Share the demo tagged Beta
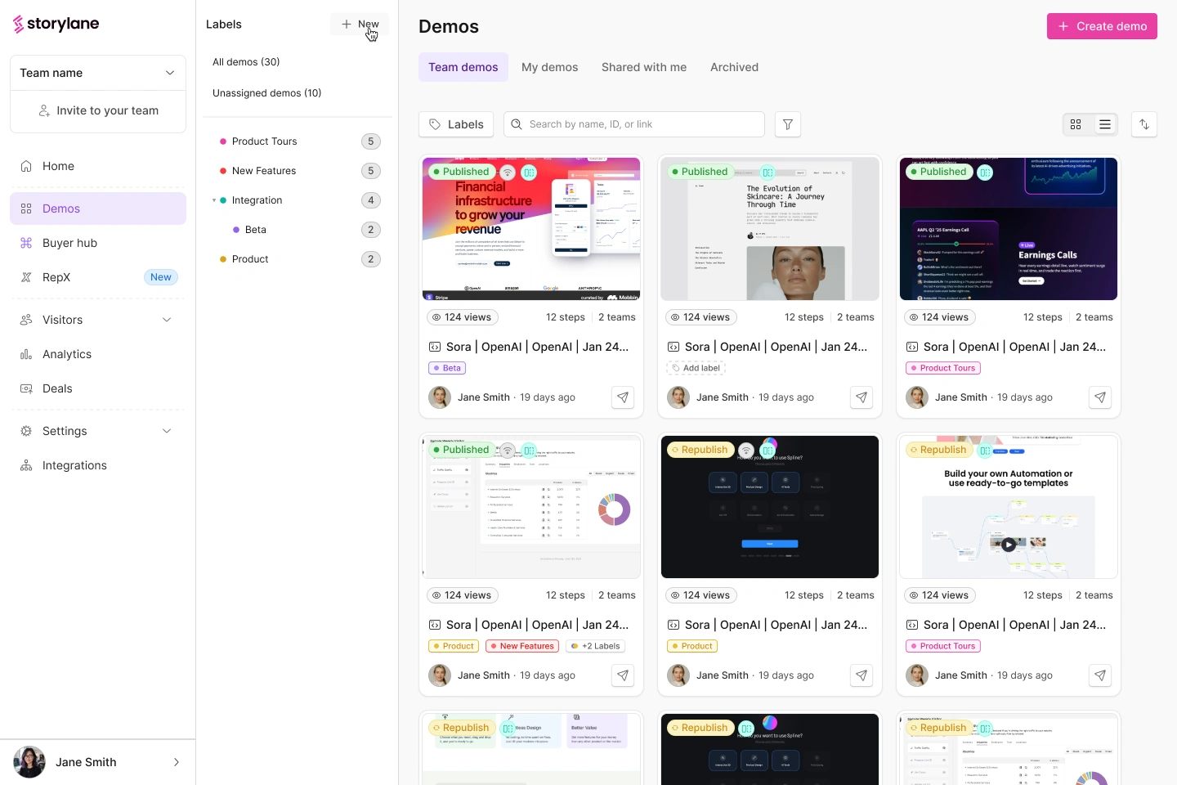The width and height of the screenshot is (1177, 785). tap(623, 397)
